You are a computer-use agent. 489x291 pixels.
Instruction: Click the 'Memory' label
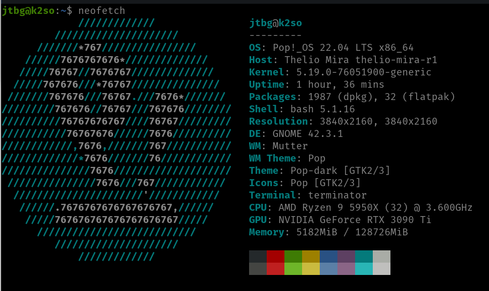point(267,232)
